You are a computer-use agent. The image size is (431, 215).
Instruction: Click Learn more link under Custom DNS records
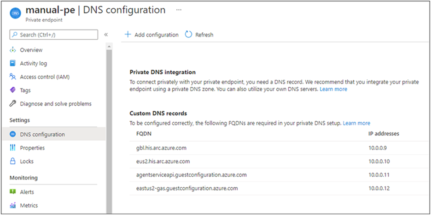click(x=356, y=123)
